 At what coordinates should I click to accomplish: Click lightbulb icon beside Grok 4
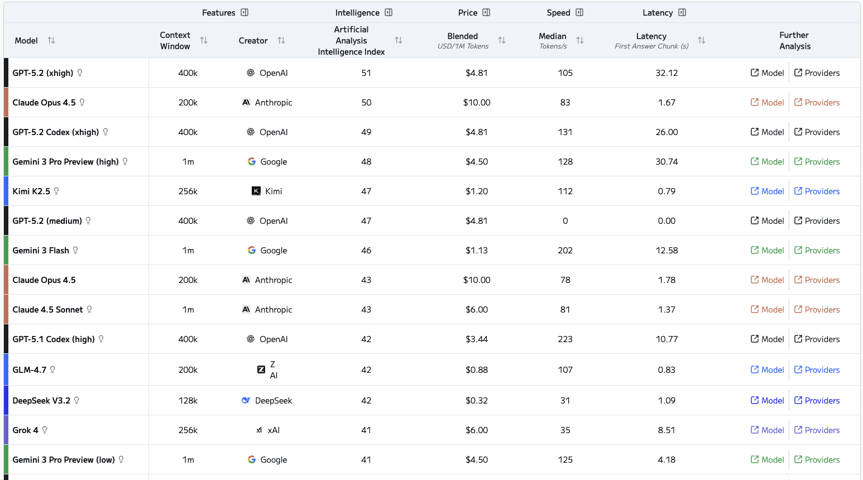click(45, 430)
